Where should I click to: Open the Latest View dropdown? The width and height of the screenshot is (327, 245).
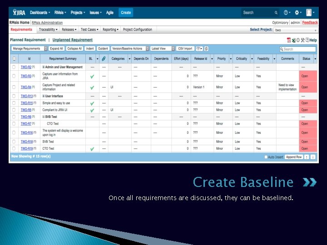click(162, 49)
